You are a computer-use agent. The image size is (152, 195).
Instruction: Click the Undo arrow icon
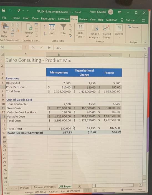11,11
